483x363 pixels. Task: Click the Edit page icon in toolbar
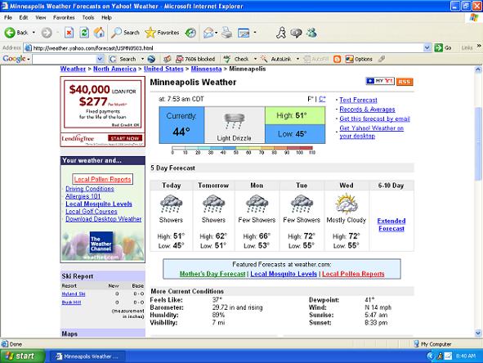[x=244, y=33]
